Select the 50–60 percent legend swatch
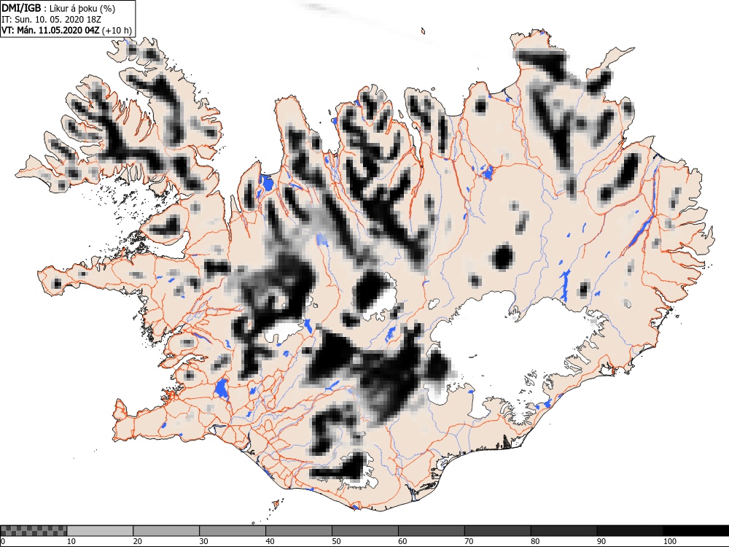729x547 pixels. (x=365, y=531)
